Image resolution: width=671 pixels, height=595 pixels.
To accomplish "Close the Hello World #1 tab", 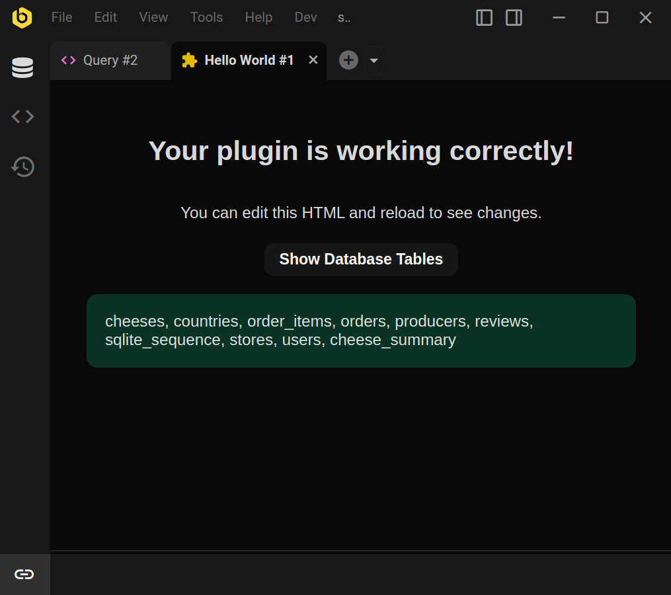I will pyautogui.click(x=313, y=60).
